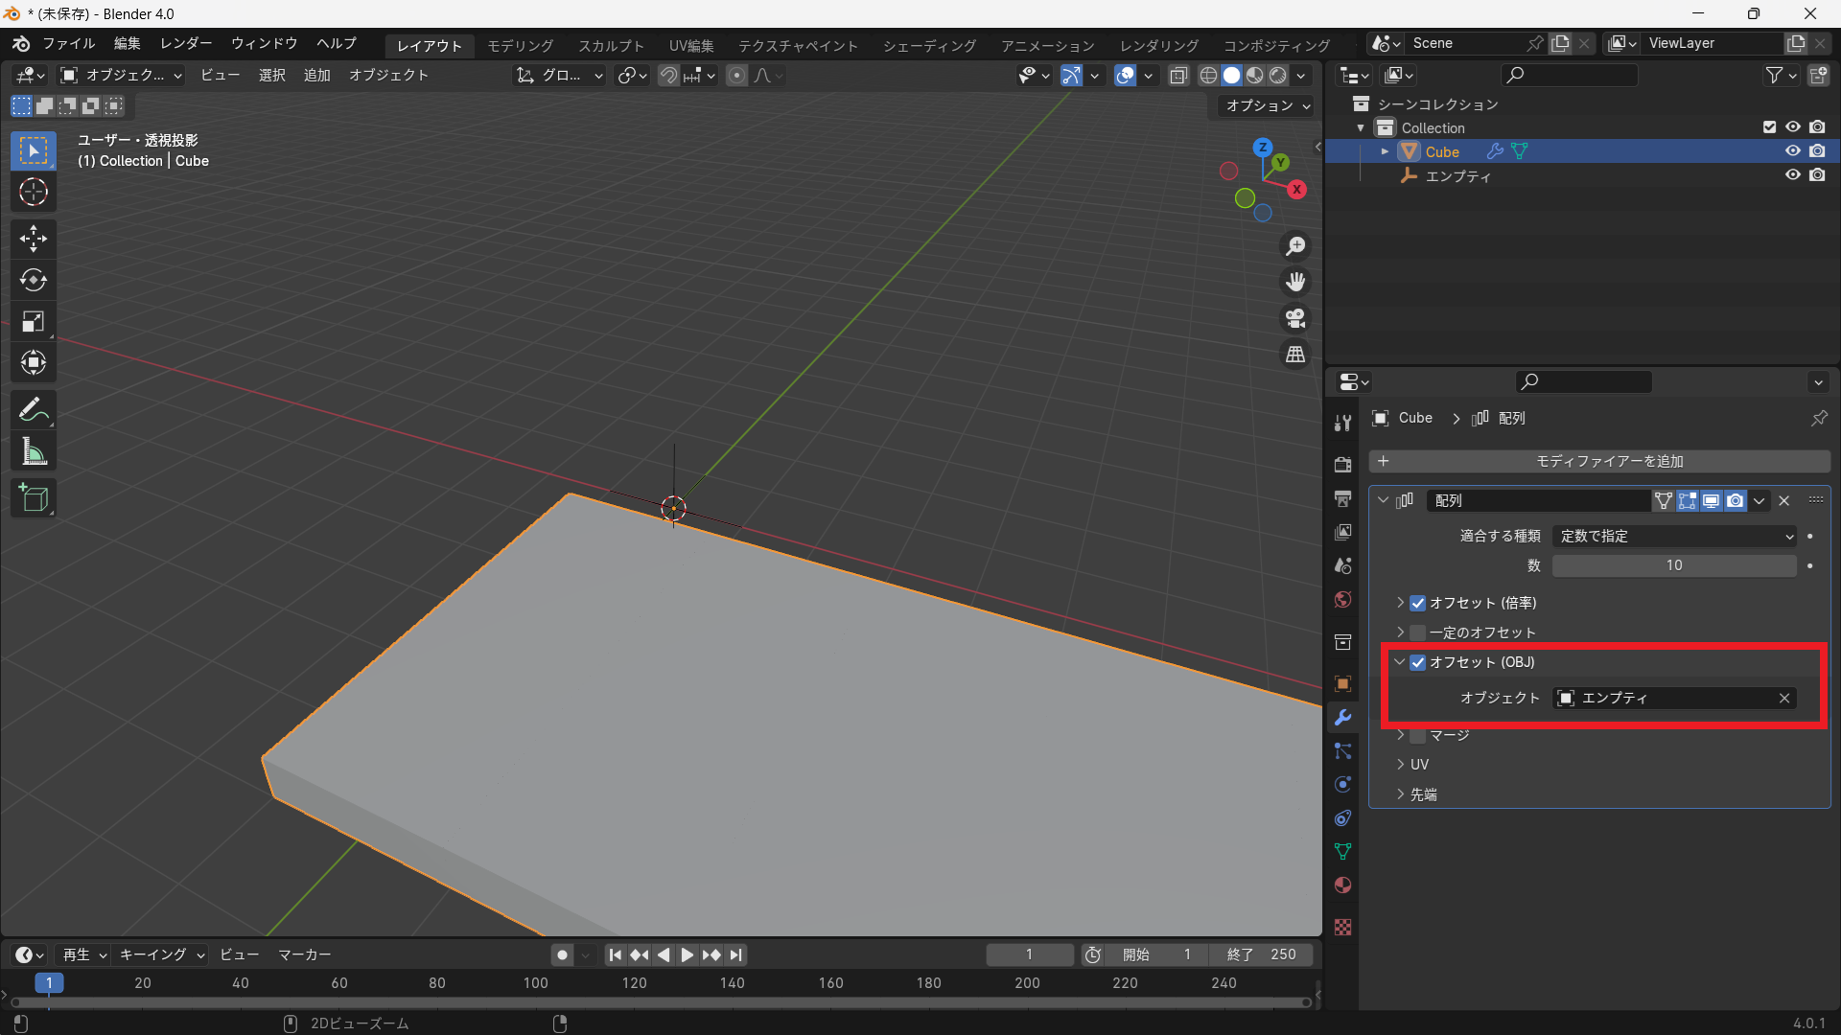Select the Scale tool icon

pyautogui.click(x=34, y=321)
